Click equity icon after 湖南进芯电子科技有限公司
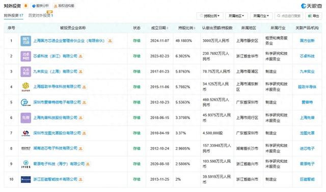 [x=80, y=149]
